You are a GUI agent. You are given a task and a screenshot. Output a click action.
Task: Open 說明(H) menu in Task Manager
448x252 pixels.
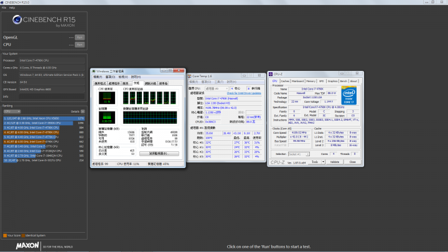point(136,77)
